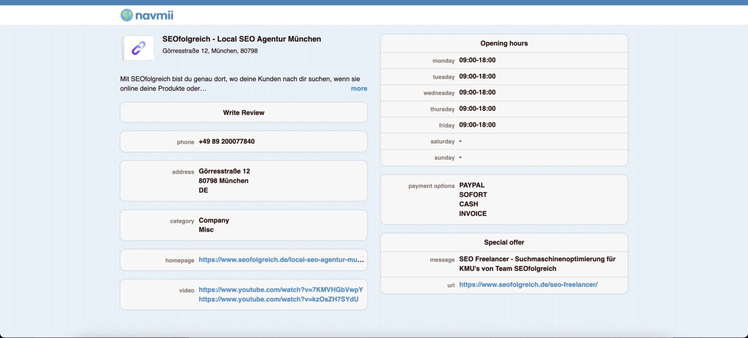Expand the description with the more link
This screenshot has height=338, width=748.
[x=359, y=89]
